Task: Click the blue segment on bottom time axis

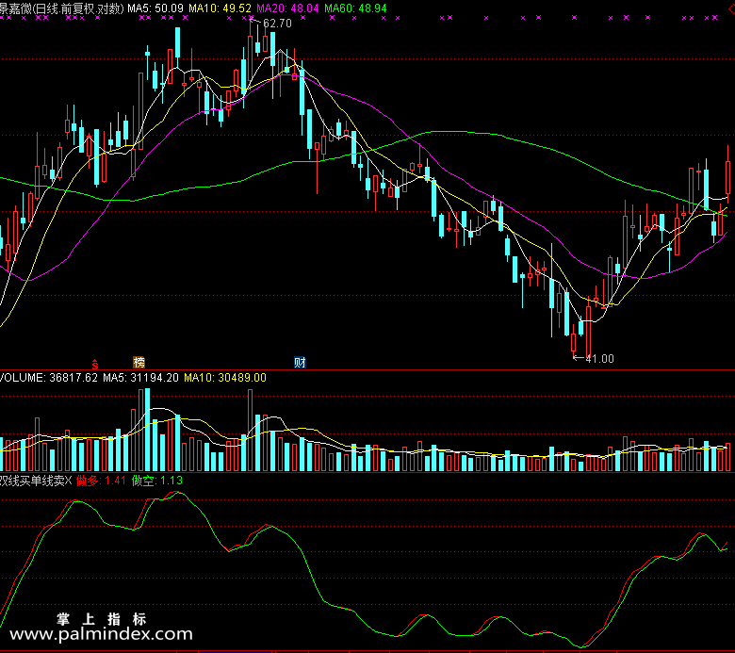Action: 235,652
